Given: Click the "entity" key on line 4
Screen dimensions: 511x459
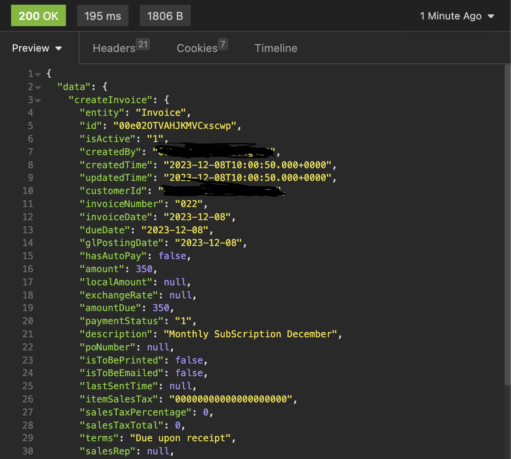Looking at the screenshot, I should tap(102, 112).
